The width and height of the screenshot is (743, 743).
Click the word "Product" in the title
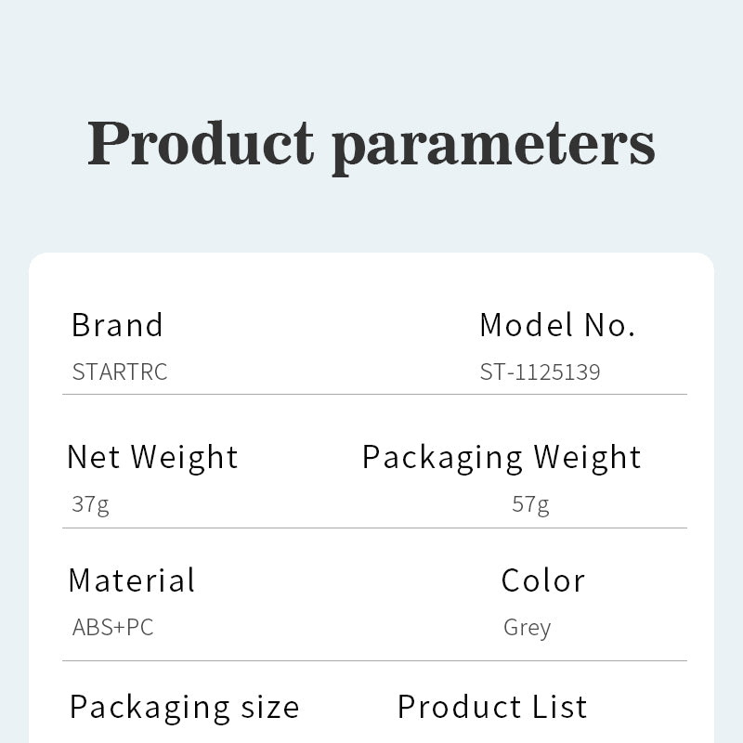pos(201,144)
